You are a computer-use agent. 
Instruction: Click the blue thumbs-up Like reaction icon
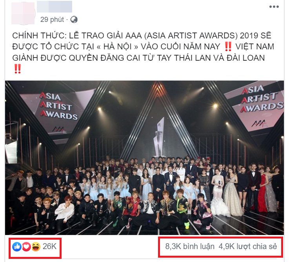tap(17, 247)
